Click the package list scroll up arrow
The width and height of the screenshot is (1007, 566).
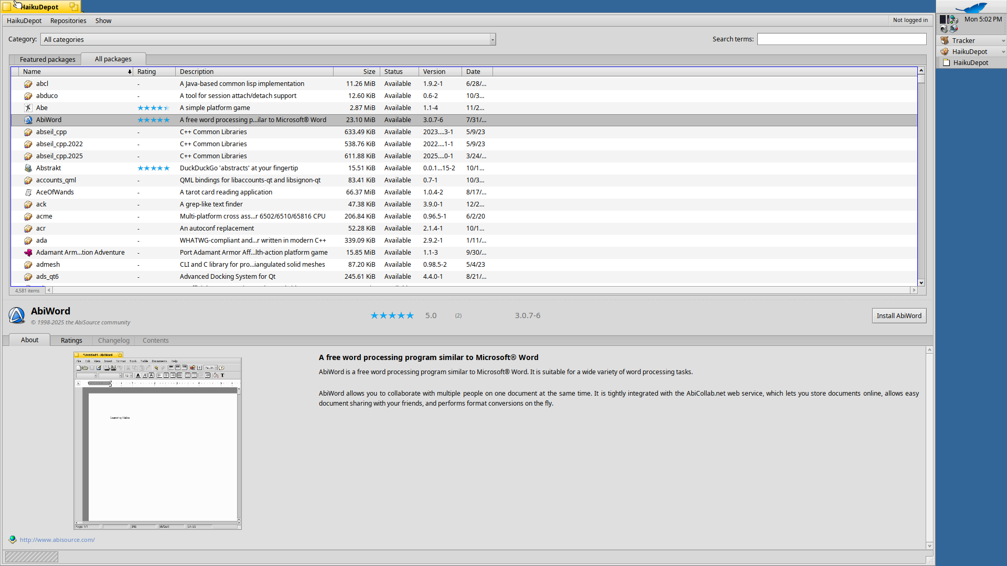(x=921, y=71)
